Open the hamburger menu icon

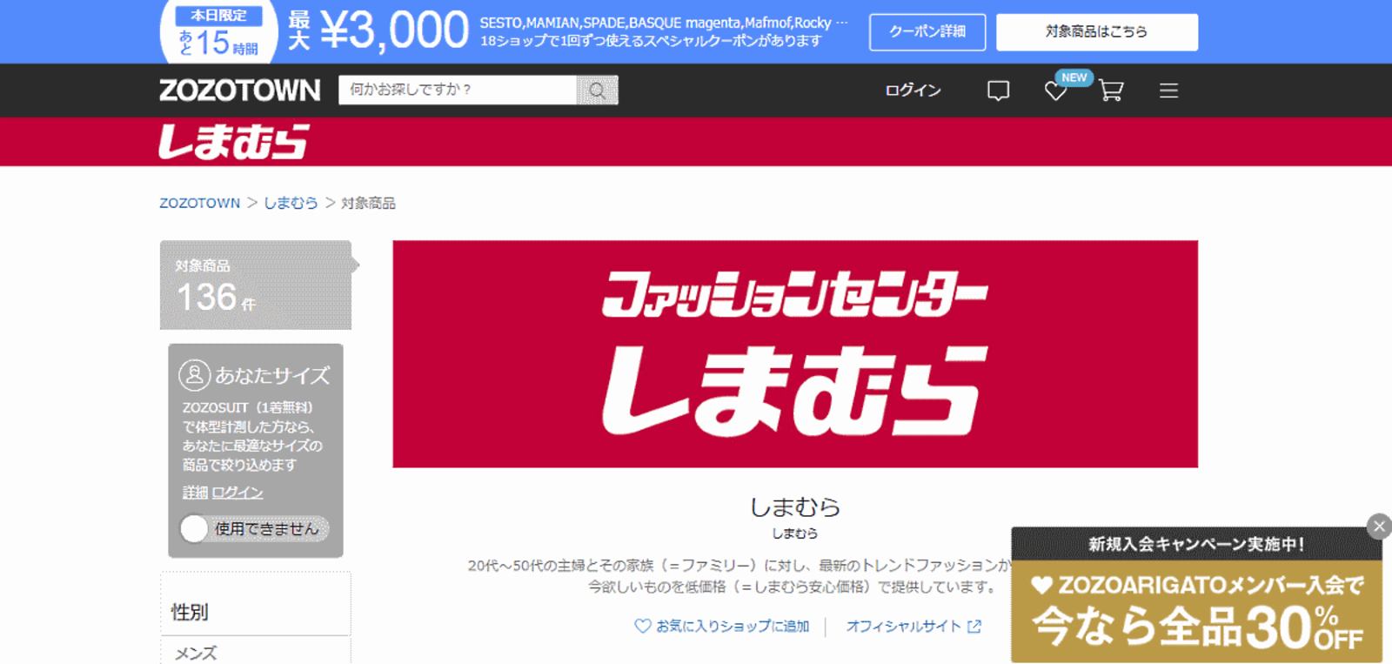click(1168, 91)
